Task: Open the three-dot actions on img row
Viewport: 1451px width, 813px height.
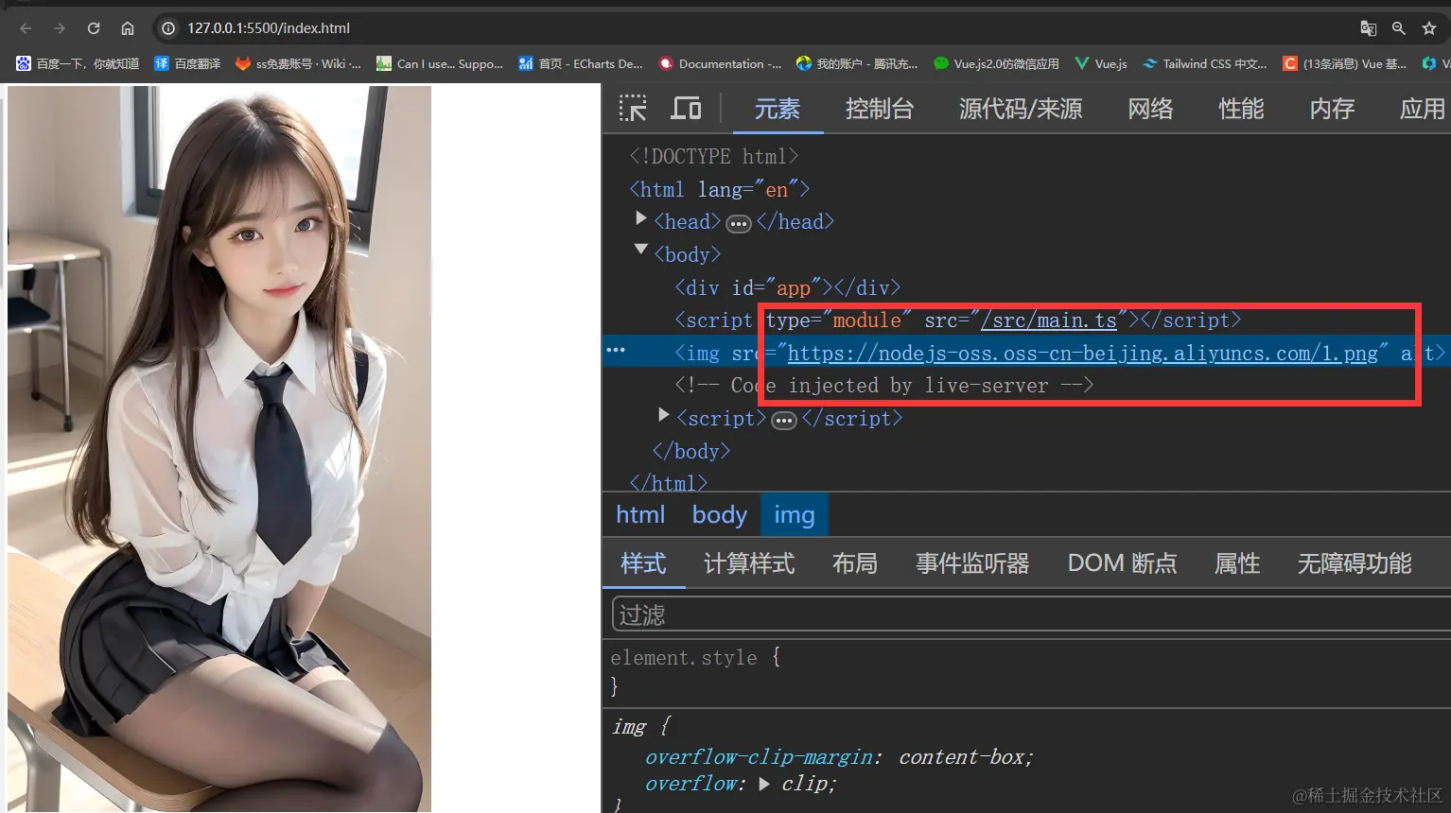Action: [616, 350]
